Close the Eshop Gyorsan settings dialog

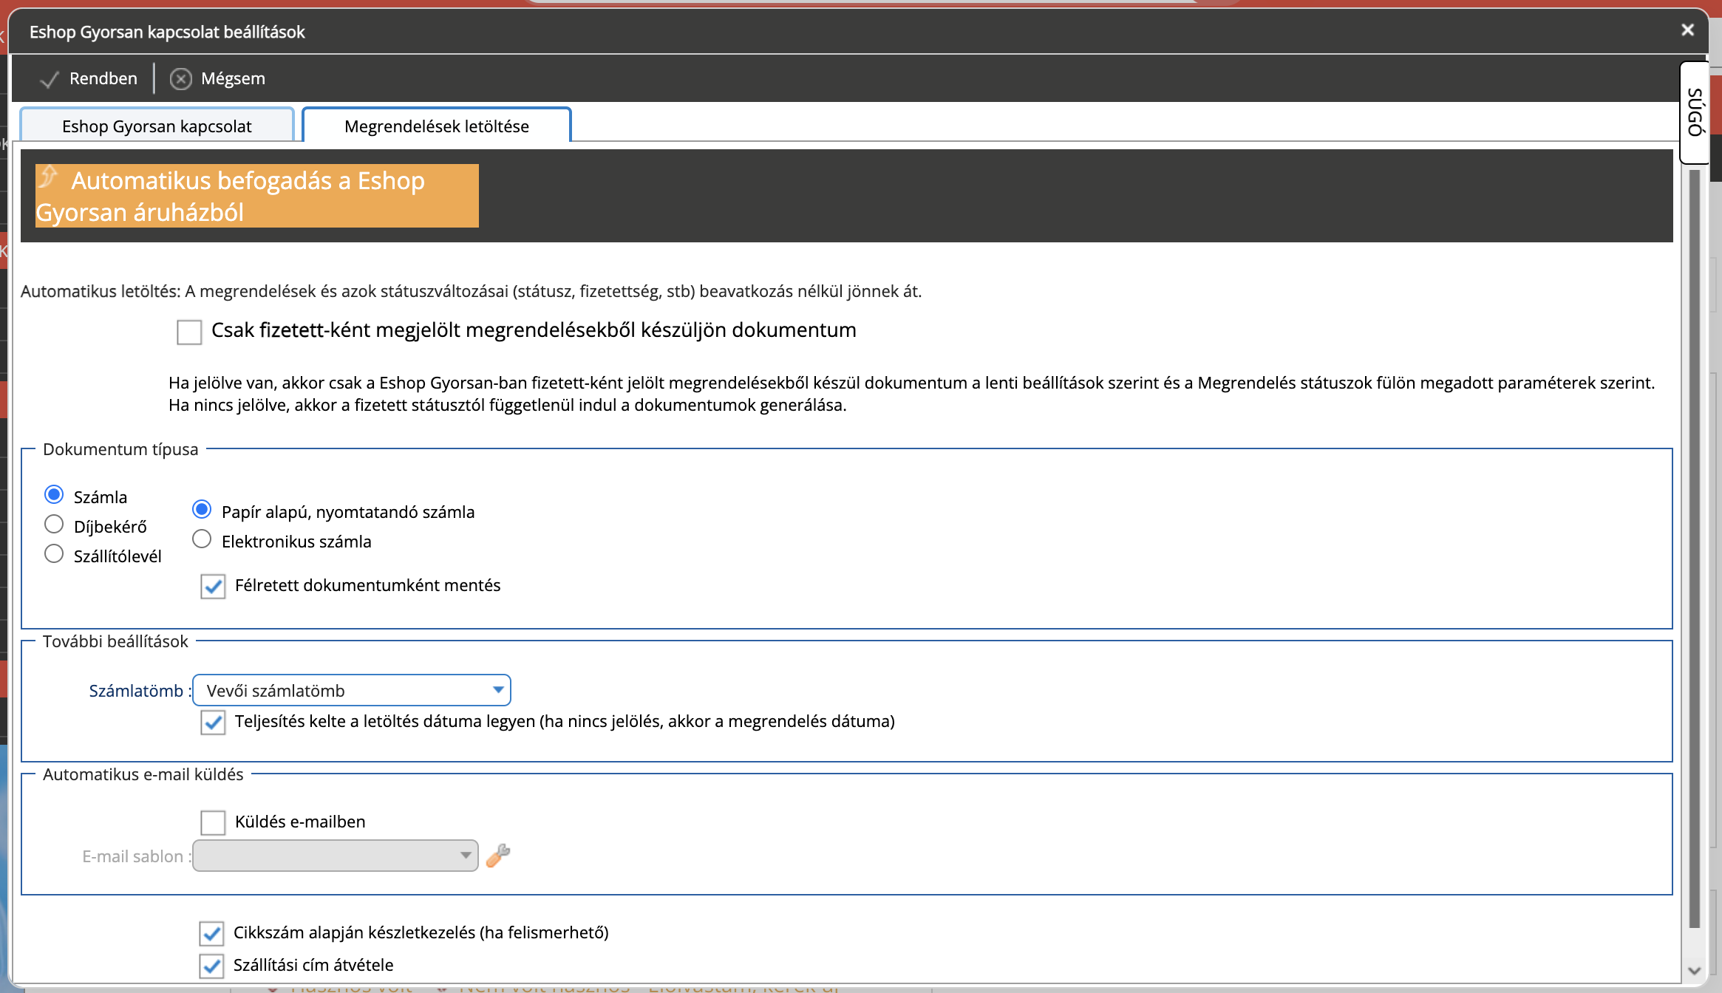[x=1687, y=30]
